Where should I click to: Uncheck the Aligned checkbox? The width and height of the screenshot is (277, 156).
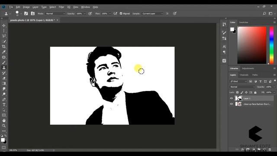tap(121, 13)
